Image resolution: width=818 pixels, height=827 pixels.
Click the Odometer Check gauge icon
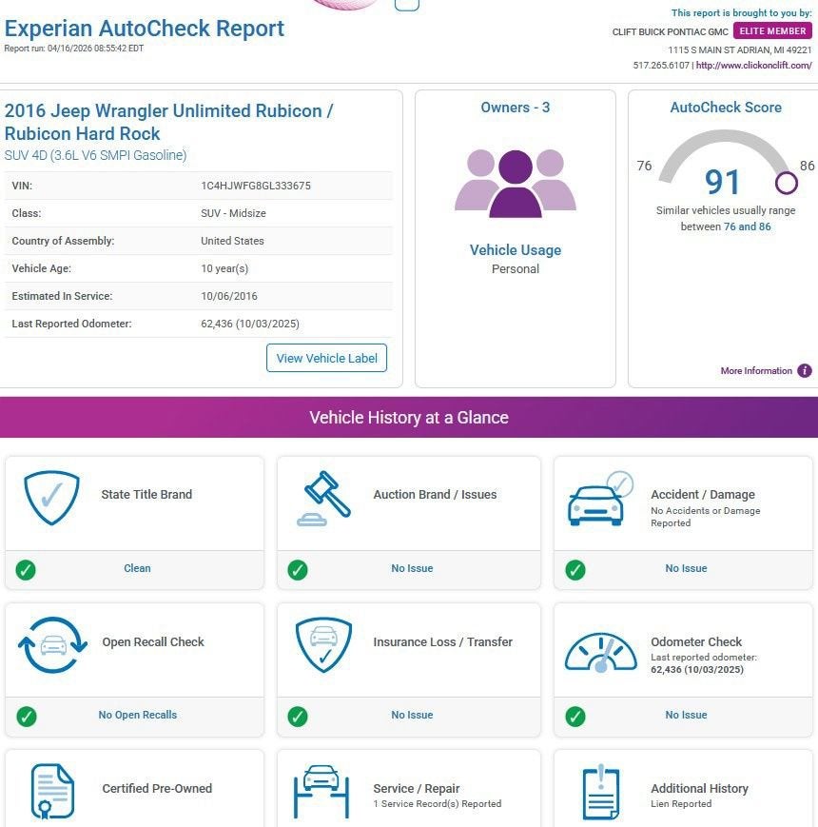click(600, 653)
